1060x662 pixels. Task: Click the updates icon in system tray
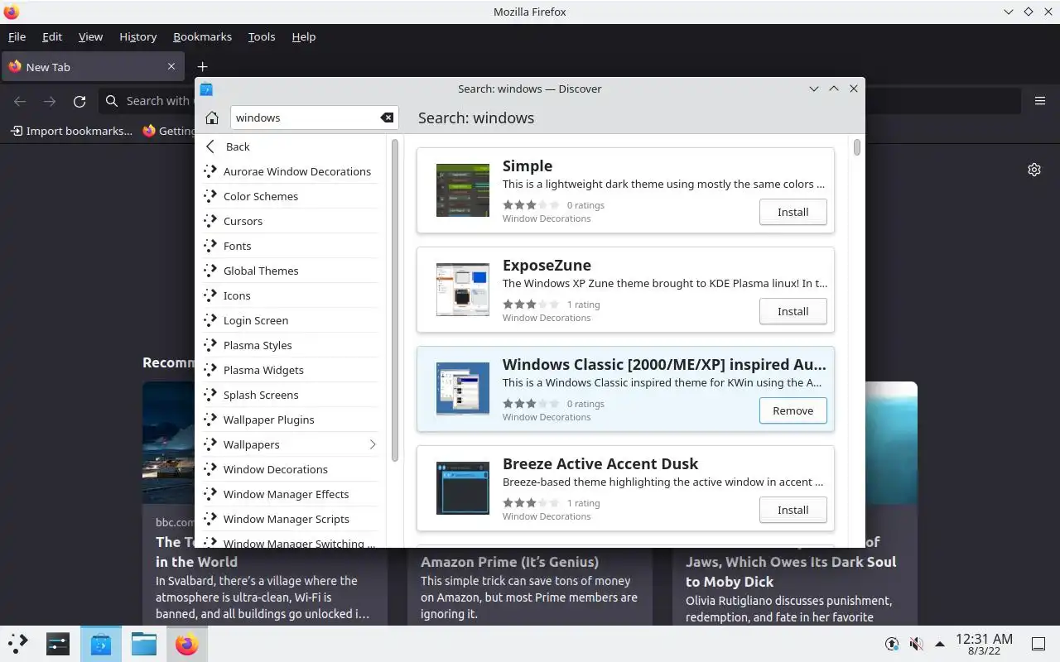pyautogui.click(x=892, y=644)
